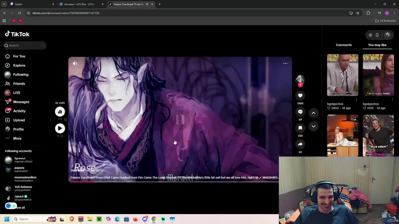Switch to the Comments tab
399x224 pixels.
pos(344,45)
